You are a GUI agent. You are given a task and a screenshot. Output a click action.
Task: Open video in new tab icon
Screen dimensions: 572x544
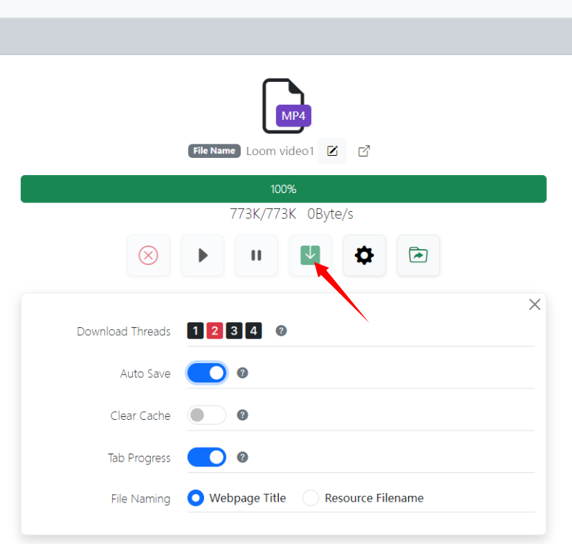tap(364, 151)
